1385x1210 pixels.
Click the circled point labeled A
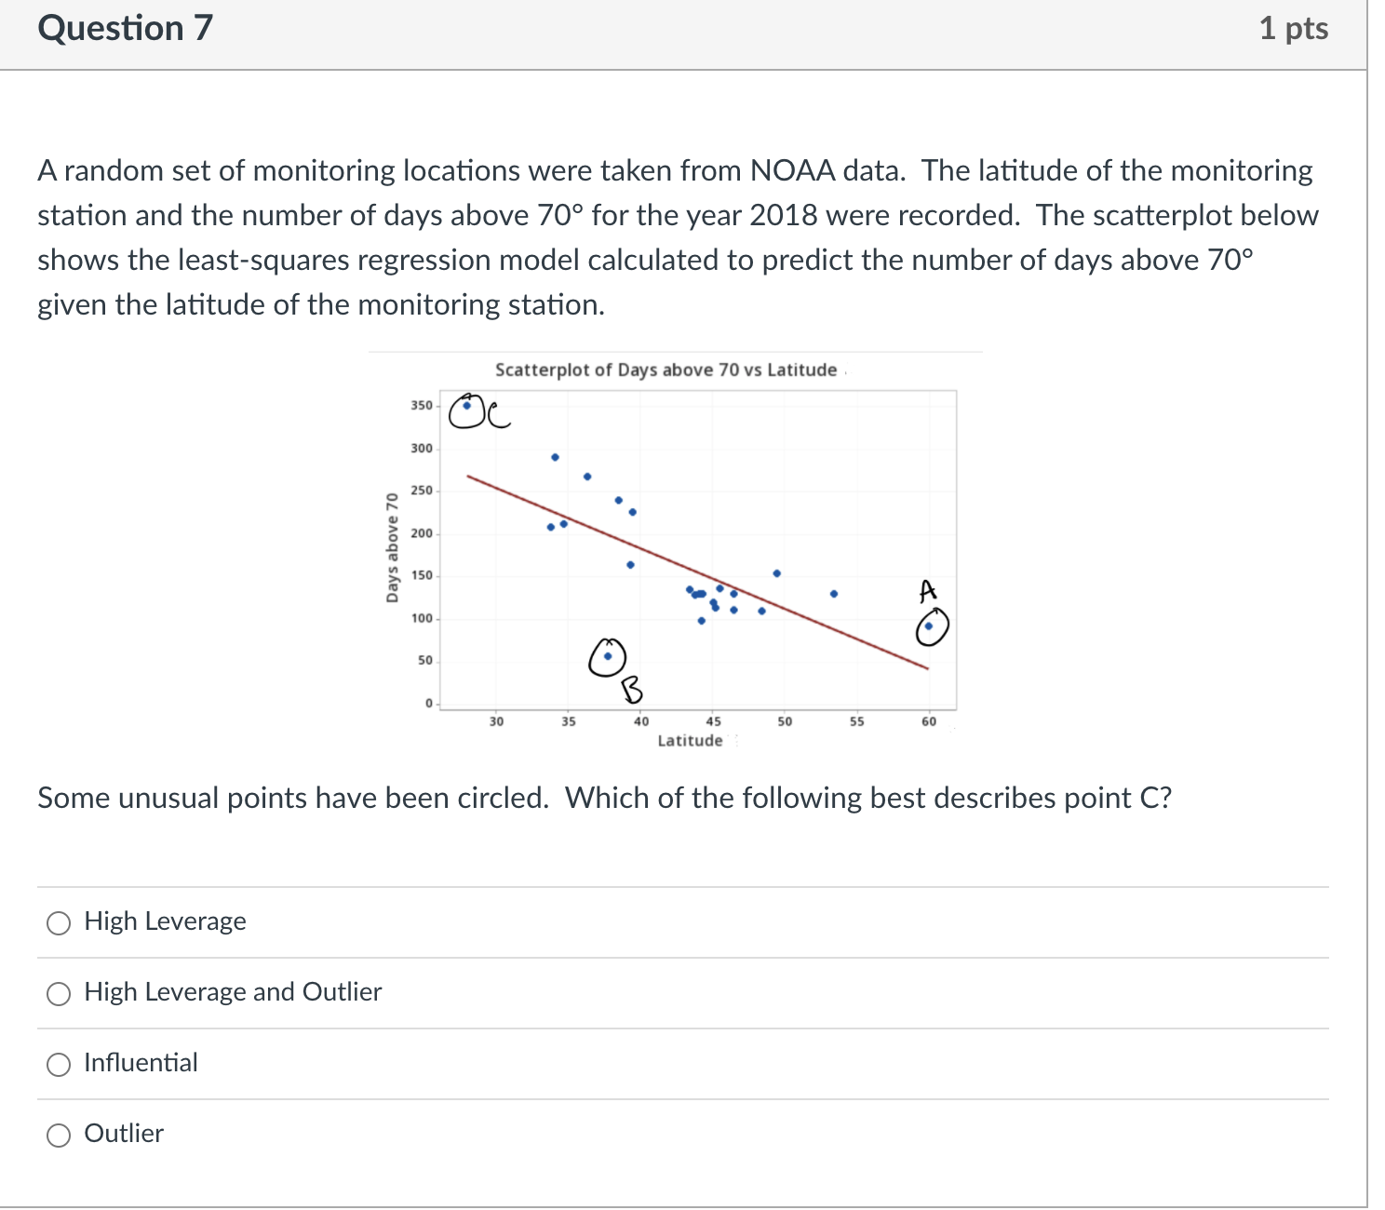(929, 626)
